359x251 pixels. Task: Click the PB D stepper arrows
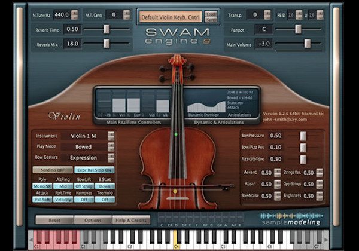299,15
